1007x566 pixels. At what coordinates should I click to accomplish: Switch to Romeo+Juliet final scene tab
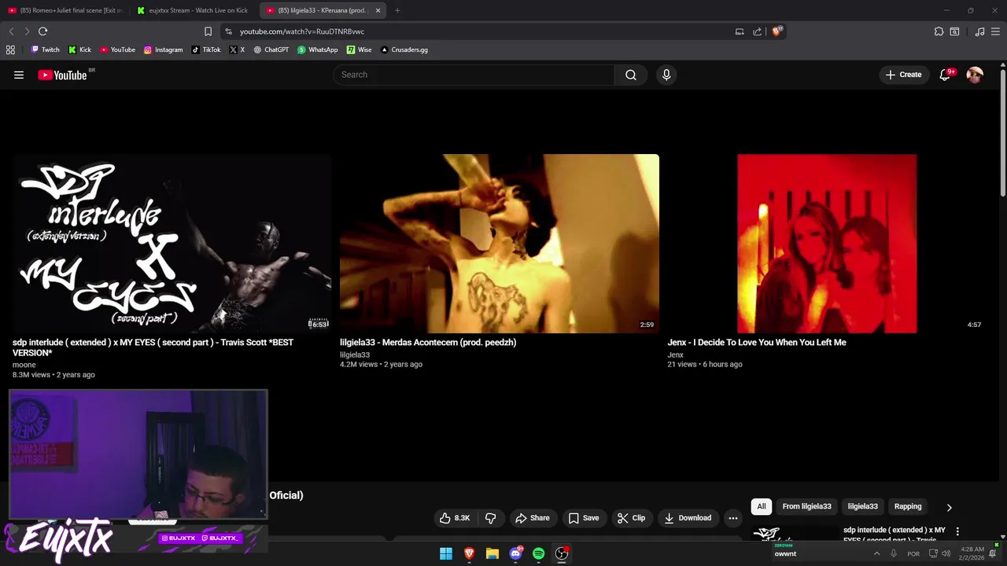coord(65,10)
